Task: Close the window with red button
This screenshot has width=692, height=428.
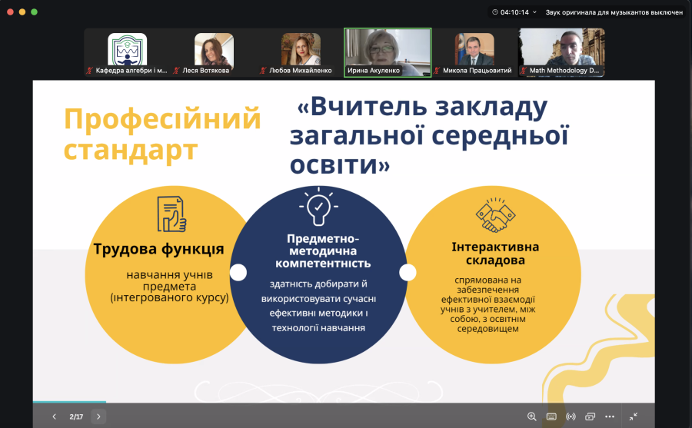Action: 10,12
